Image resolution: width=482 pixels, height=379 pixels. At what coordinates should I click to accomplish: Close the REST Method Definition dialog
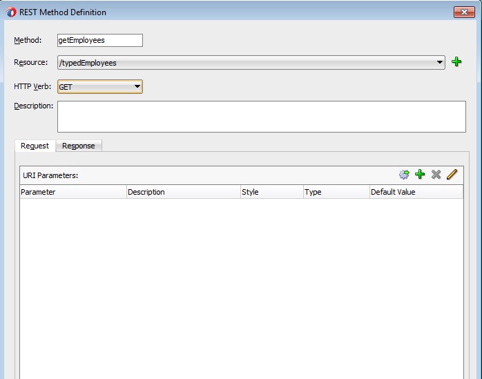(x=463, y=12)
